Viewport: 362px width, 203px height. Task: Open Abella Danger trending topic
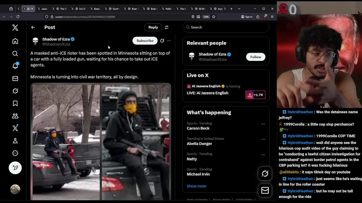[x=199, y=144]
